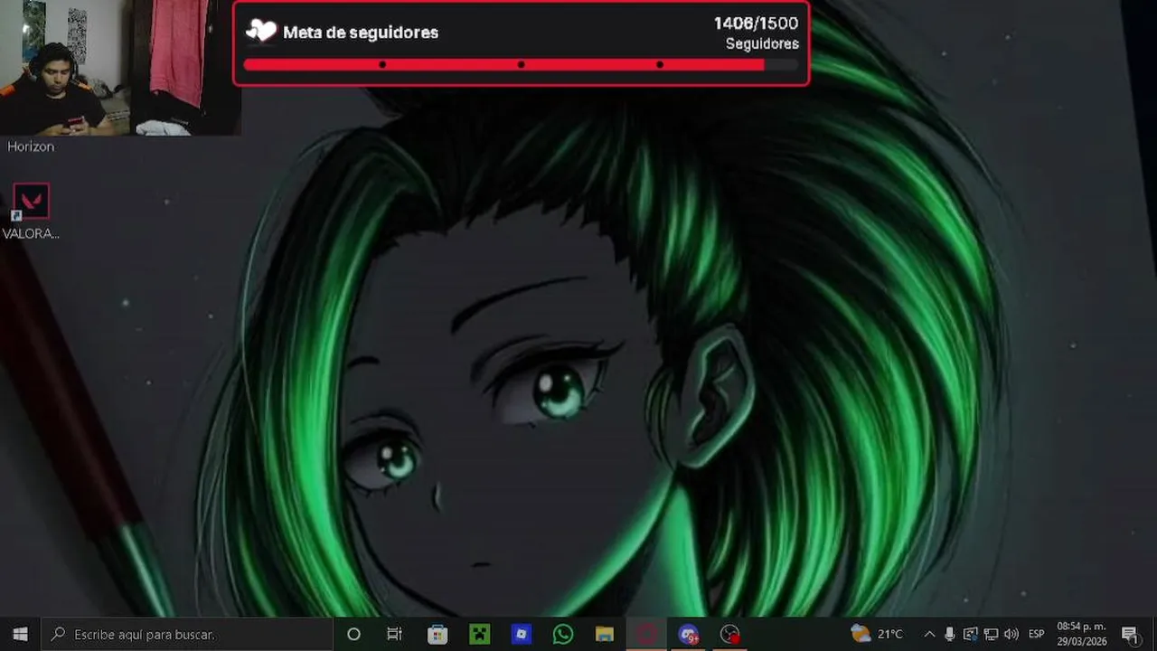Viewport: 1157px width, 651px height.
Task: Open the network tray icon
Action: pos(991,634)
